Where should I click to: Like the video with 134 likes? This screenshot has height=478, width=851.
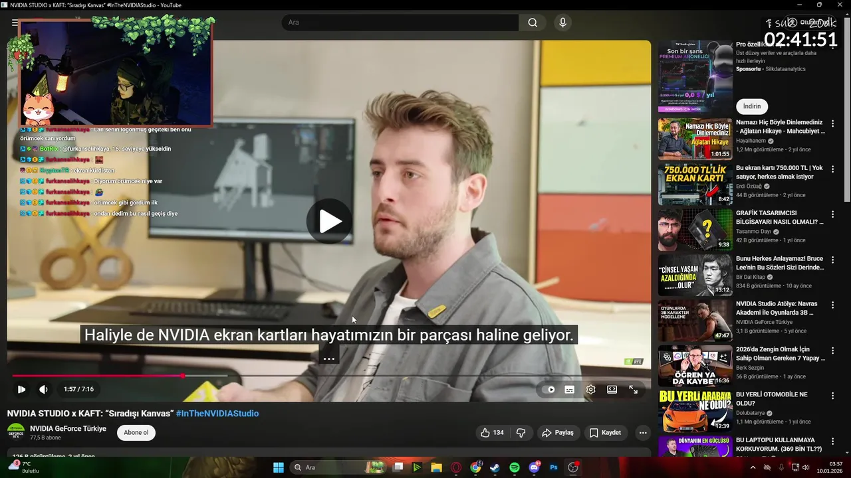(x=492, y=432)
